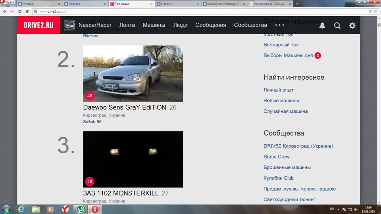Open the Windows Start button
Viewport: 381px width, 214px height.
(6, 209)
